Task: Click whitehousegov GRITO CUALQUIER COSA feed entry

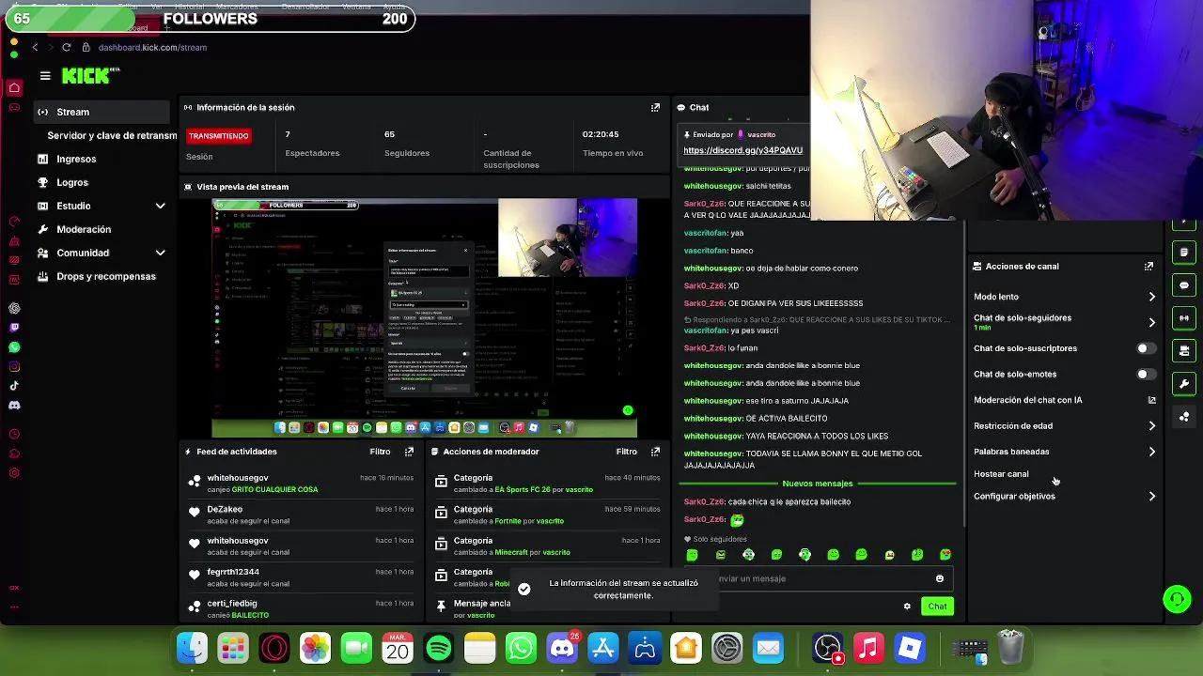Action: coord(301,484)
